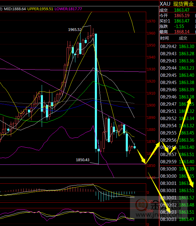The height and width of the screenshot is (226, 196).
Task: Click the 08:29:51 time entry
Action: [x=168, y=111]
